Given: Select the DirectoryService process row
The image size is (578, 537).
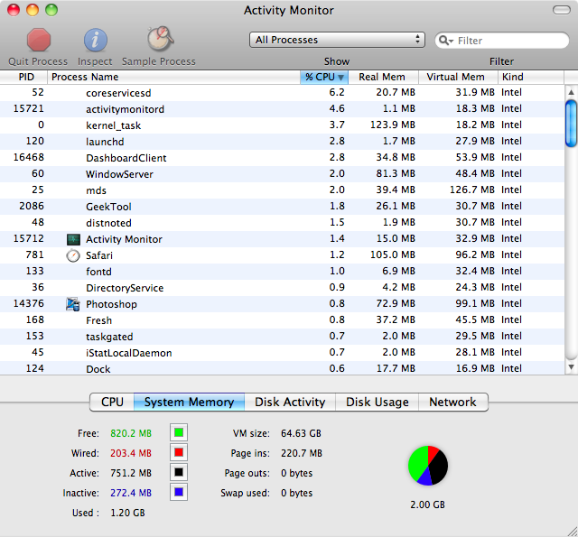Looking at the screenshot, I should (282, 288).
